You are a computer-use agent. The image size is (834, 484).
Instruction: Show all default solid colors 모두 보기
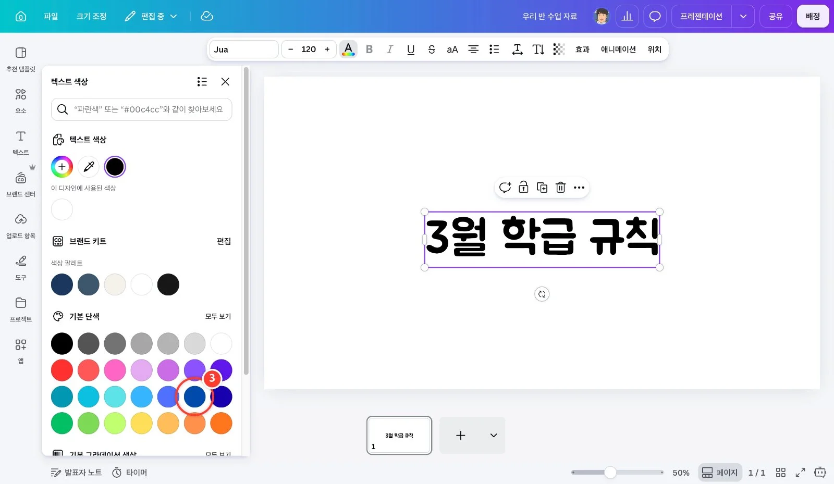(x=218, y=316)
